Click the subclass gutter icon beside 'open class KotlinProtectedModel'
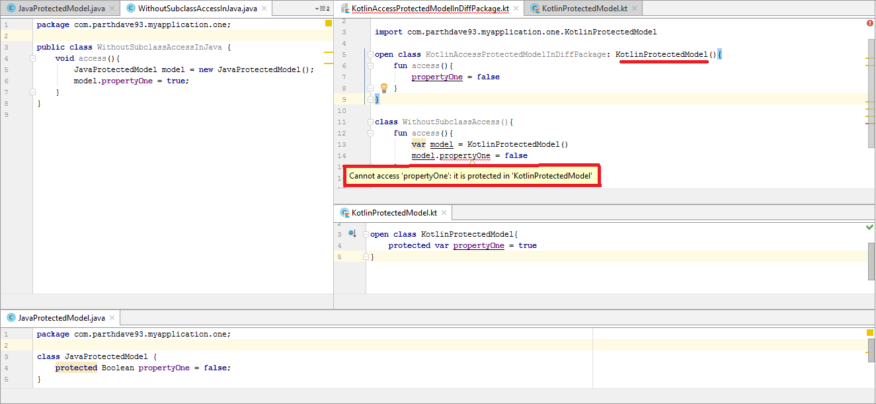The width and height of the screenshot is (876, 404). pos(352,233)
